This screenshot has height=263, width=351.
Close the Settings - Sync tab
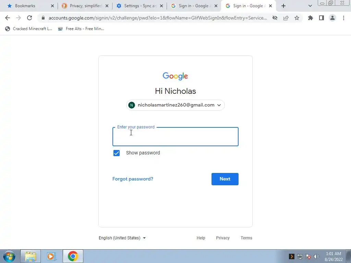point(161,6)
